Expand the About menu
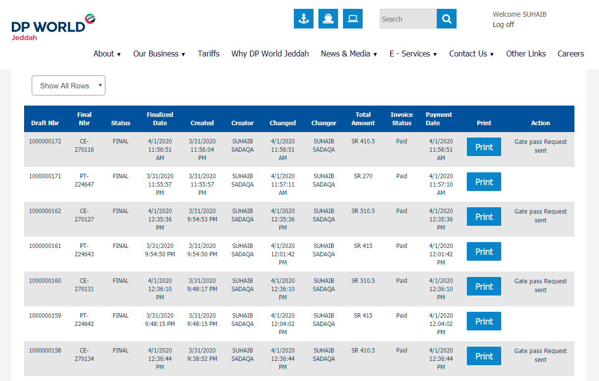This screenshot has width=599, height=381. 107,54
